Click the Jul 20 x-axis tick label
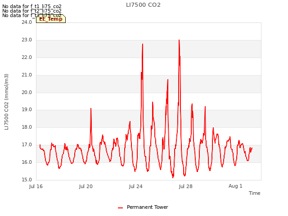 (x=86, y=186)
